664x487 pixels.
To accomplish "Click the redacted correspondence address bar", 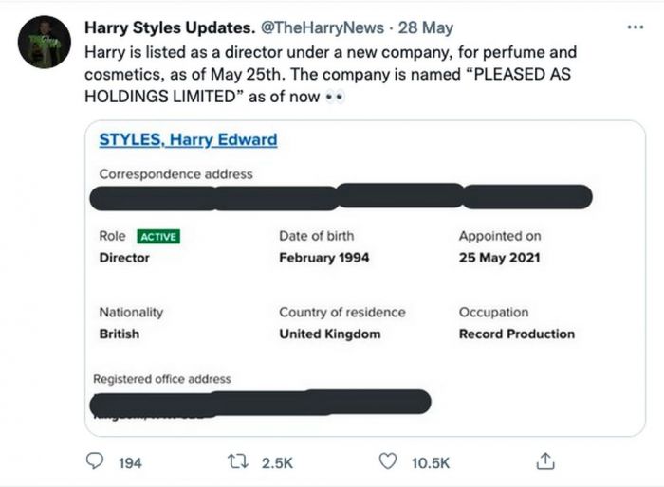I will pyautogui.click(x=340, y=197).
